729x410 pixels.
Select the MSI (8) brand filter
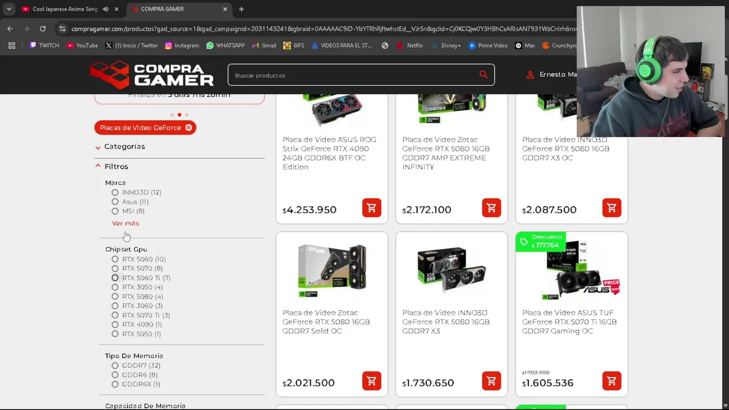[115, 211]
